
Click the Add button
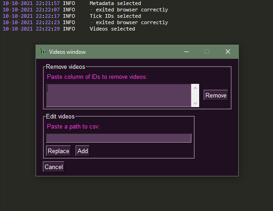82,151
